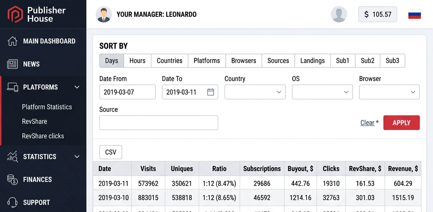Select the Browsers sort tab
Screen dimensions: 433x212
click(244, 61)
